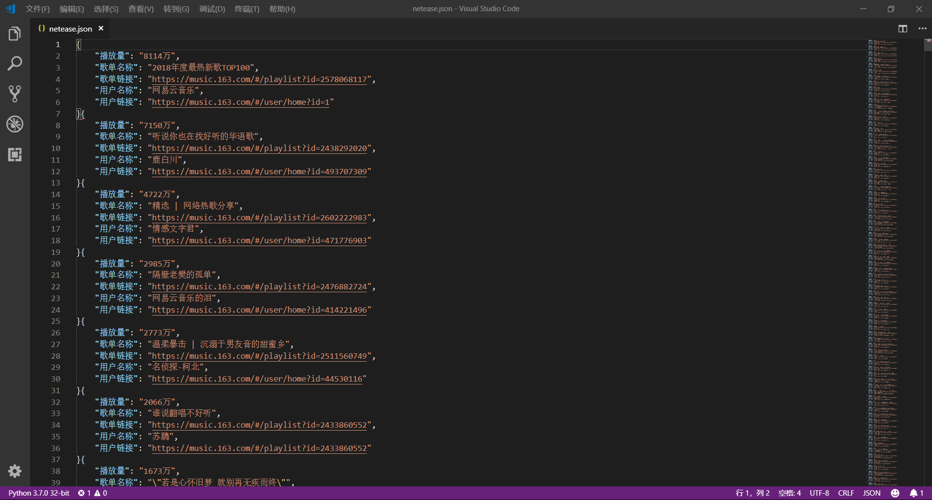Click the username "网易云音乐的泪"
This screenshot has width=932, height=500.
tap(182, 298)
